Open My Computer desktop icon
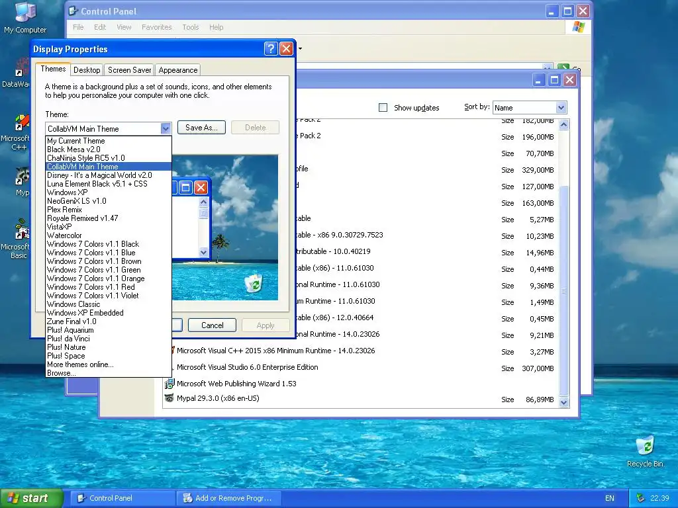 pos(25,17)
